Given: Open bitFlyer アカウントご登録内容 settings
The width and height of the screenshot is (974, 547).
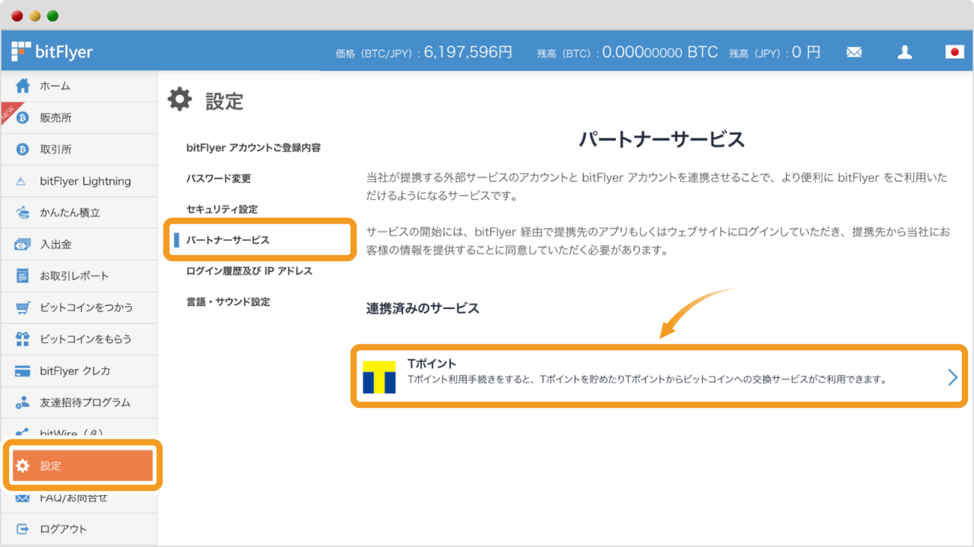Looking at the screenshot, I should (x=253, y=147).
